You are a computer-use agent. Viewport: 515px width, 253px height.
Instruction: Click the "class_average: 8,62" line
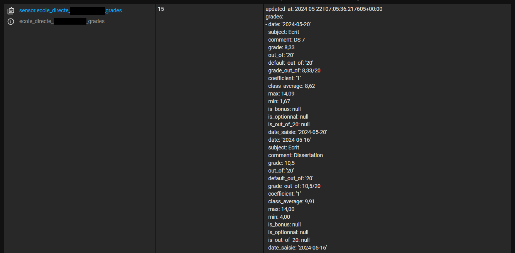(291, 86)
